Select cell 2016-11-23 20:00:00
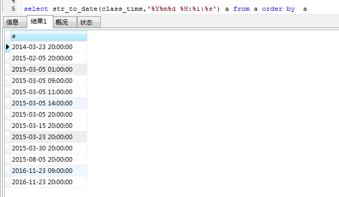 49,182
